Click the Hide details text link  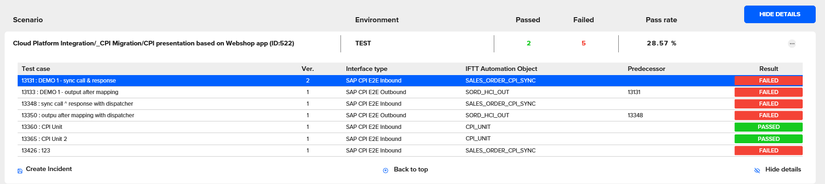[783, 170]
